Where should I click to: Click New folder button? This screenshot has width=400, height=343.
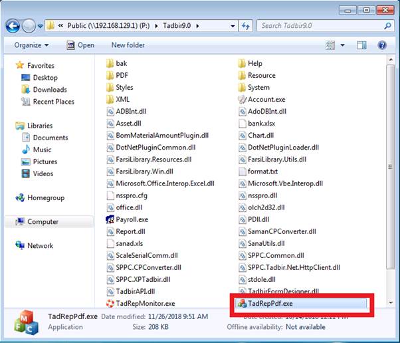pos(128,45)
